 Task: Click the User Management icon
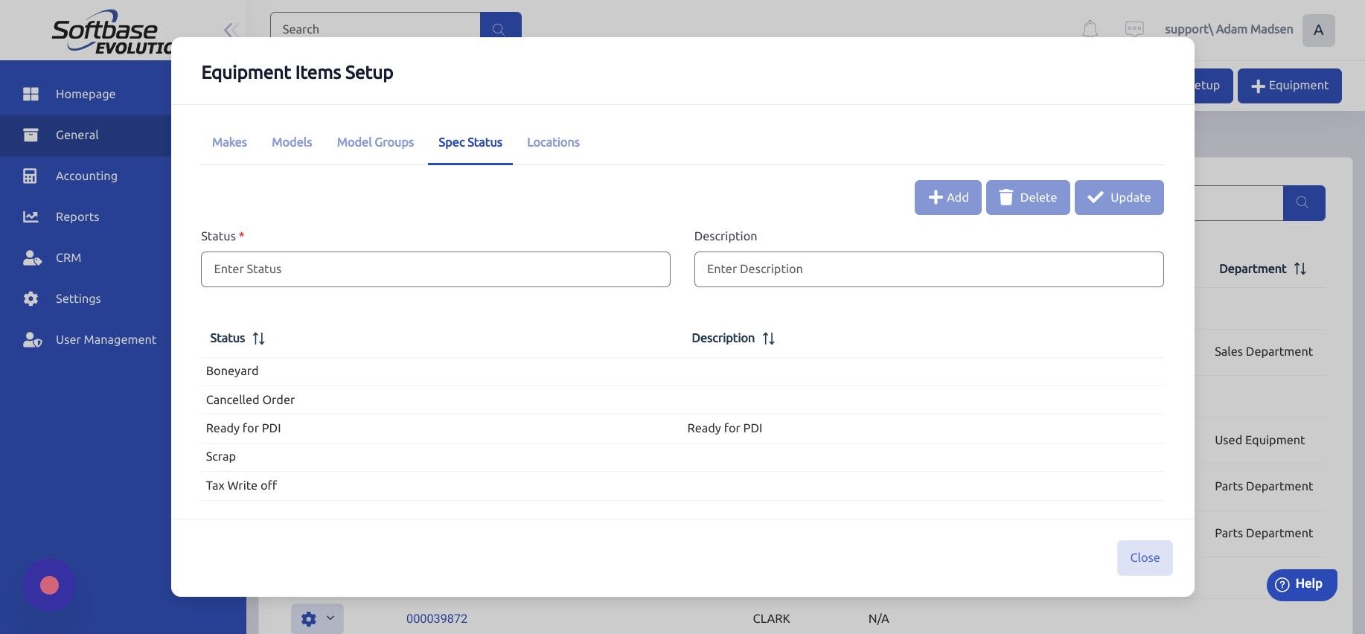pos(32,339)
